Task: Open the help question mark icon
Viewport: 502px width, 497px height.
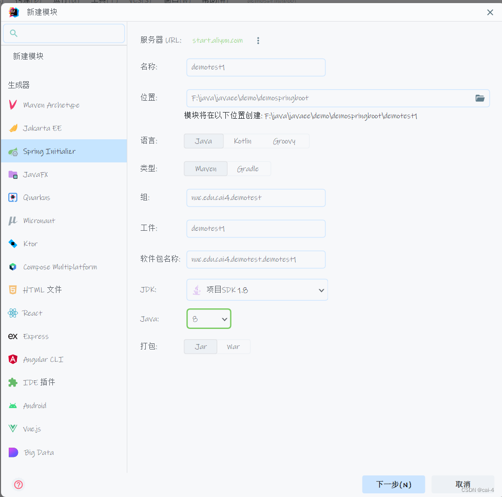Action: click(x=18, y=485)
